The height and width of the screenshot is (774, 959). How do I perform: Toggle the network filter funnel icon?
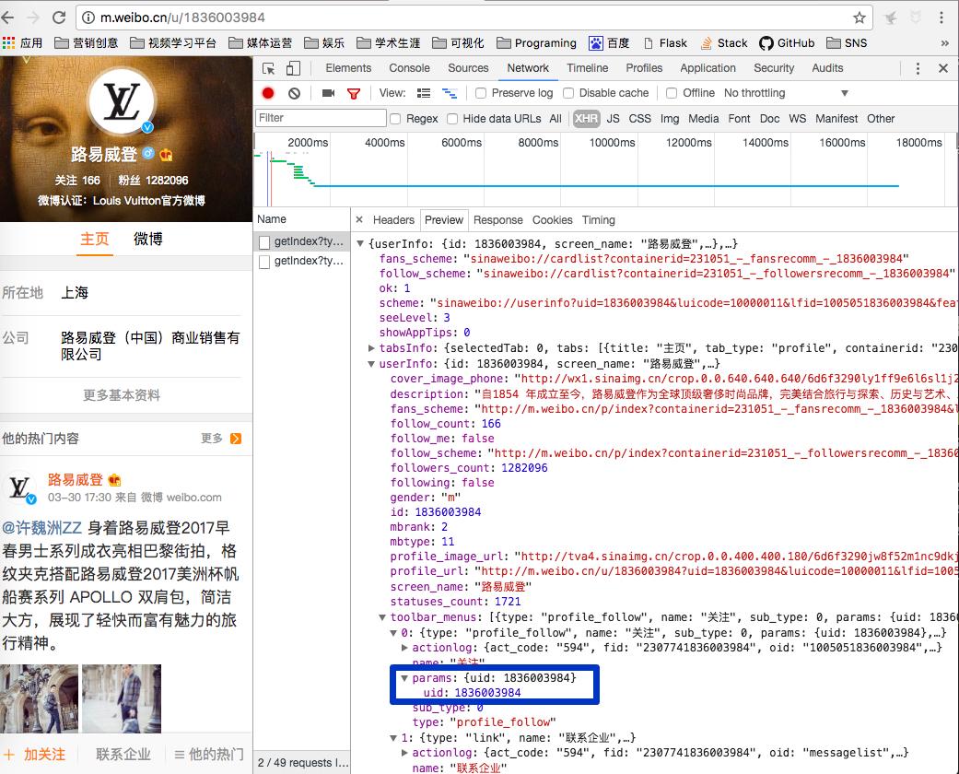tap(354, 93)
